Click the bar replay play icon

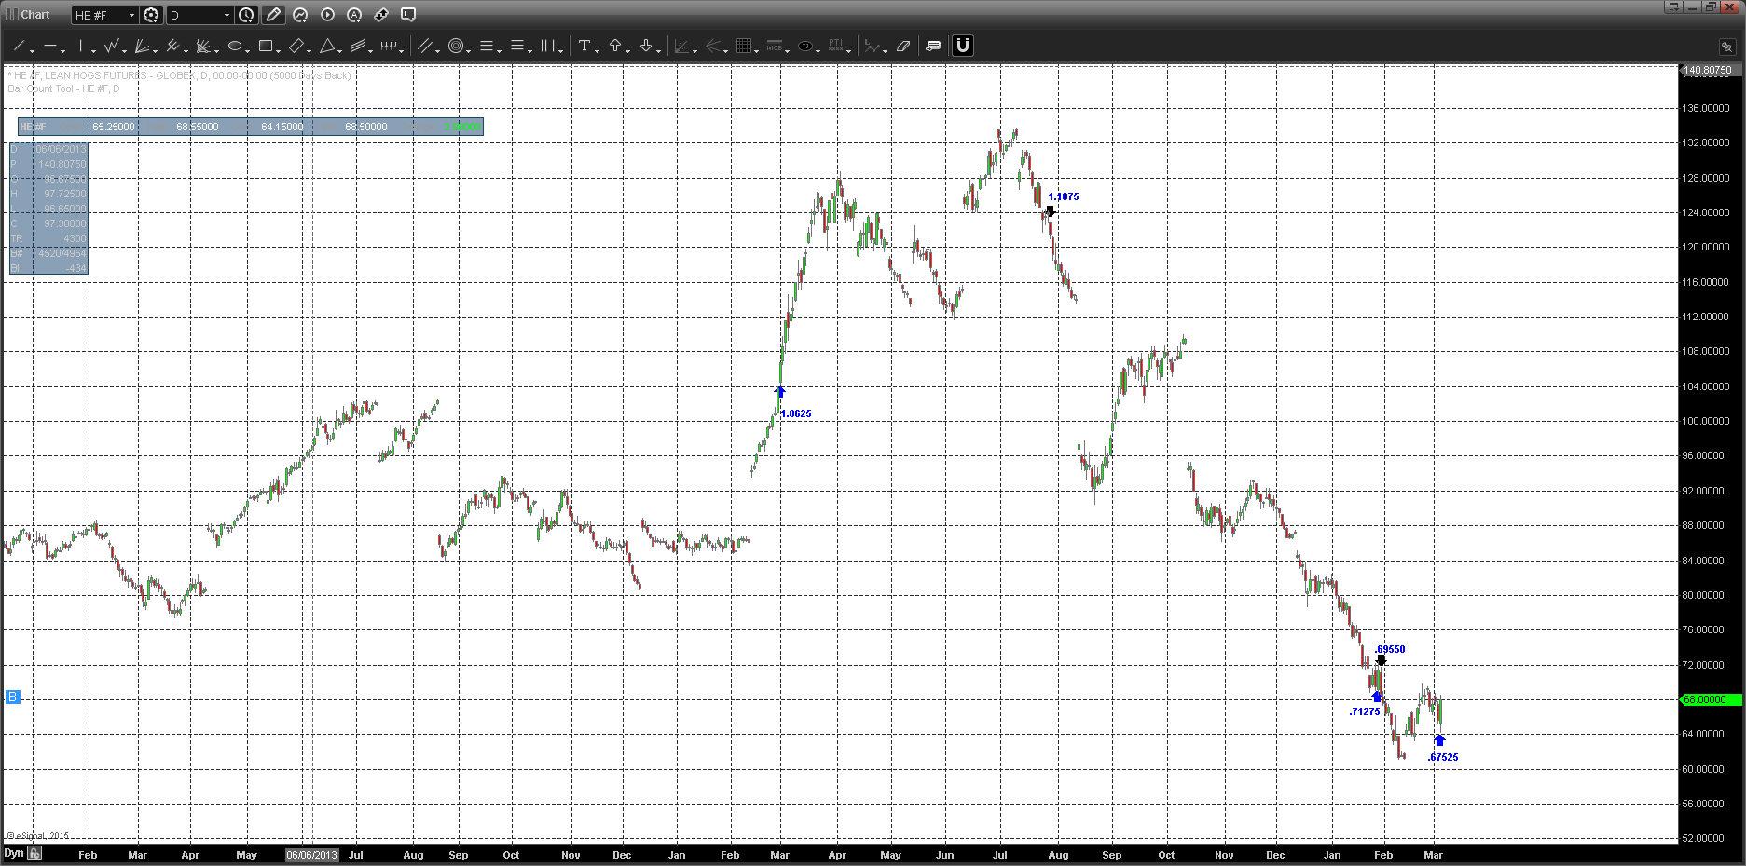327,15
